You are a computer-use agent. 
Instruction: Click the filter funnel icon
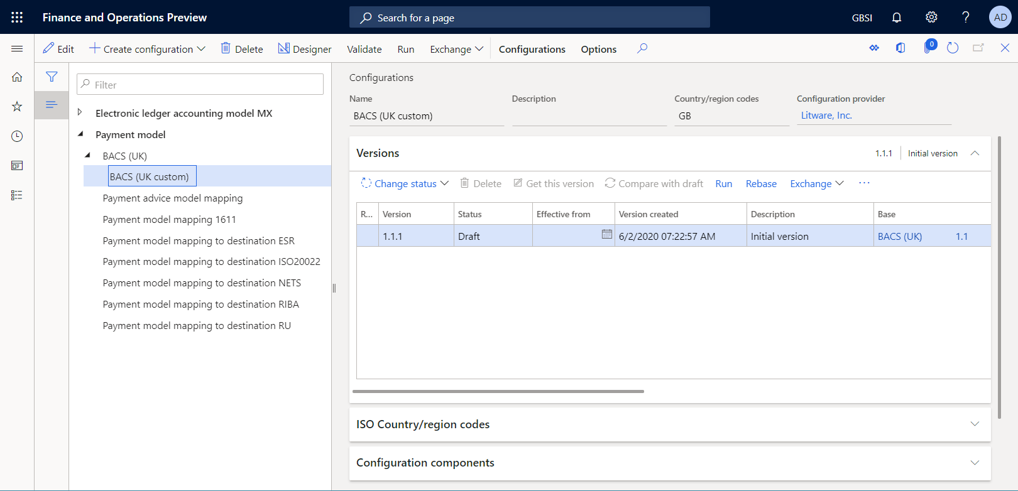click(x=52, y=77)
